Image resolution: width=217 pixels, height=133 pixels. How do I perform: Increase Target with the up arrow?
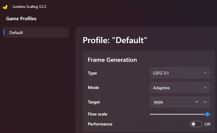pyautogui.click(x=197, y=102)
